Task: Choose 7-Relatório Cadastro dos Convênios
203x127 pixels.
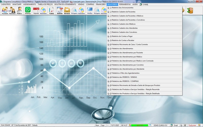Action: 144,32
